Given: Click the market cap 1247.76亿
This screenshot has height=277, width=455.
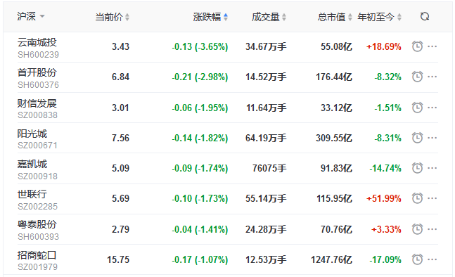Looking at the screenshot, I should click(x=332, y=259).
